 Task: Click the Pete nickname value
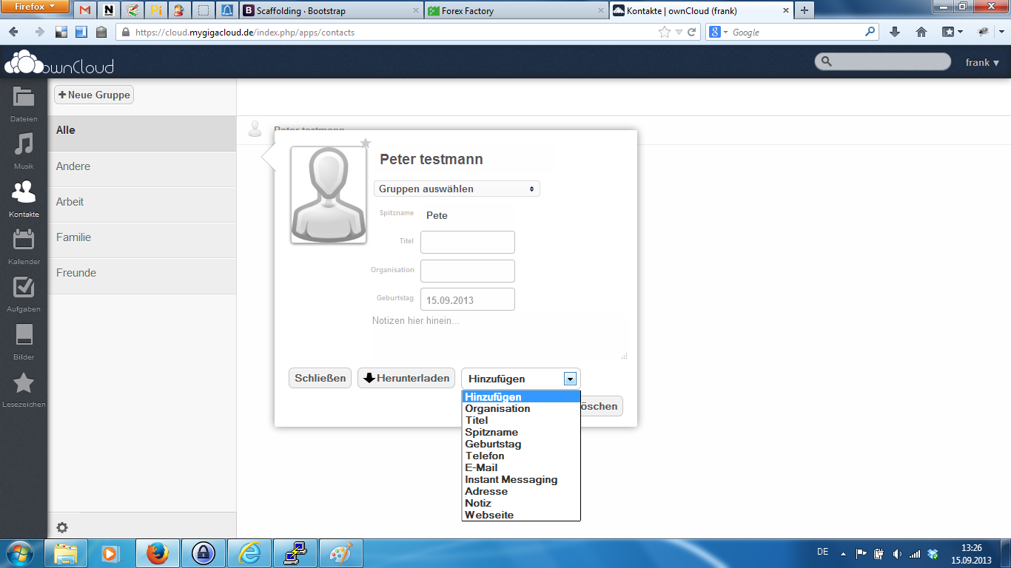(x=437, y=215)
